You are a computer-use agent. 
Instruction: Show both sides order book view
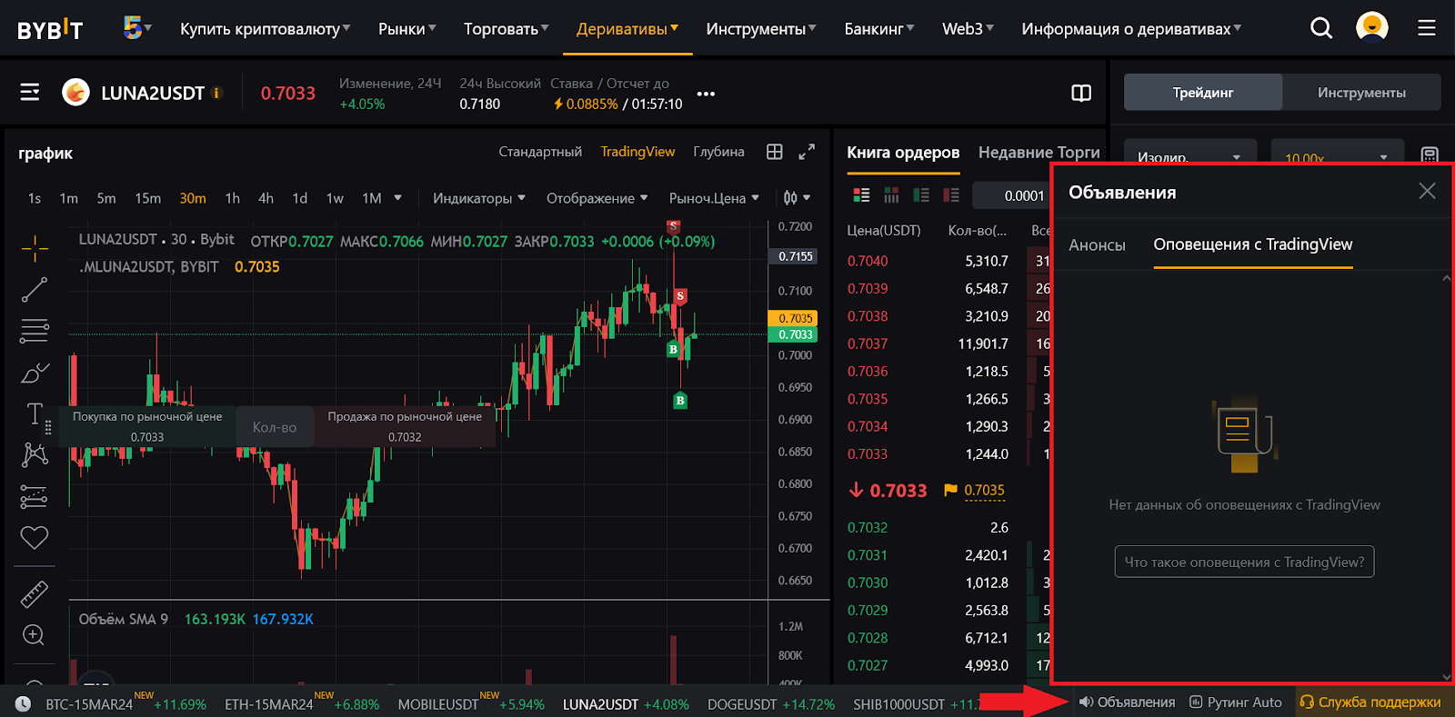(861, 194)
